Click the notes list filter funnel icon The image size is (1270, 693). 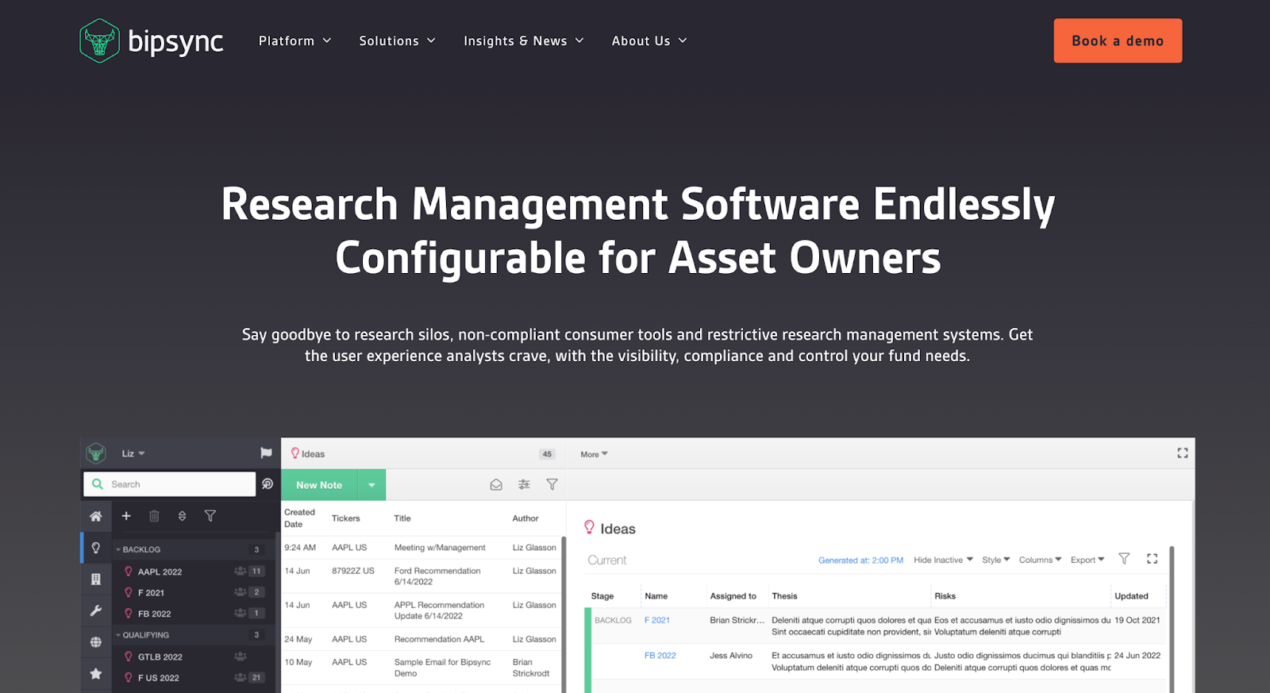click(552, 484)
